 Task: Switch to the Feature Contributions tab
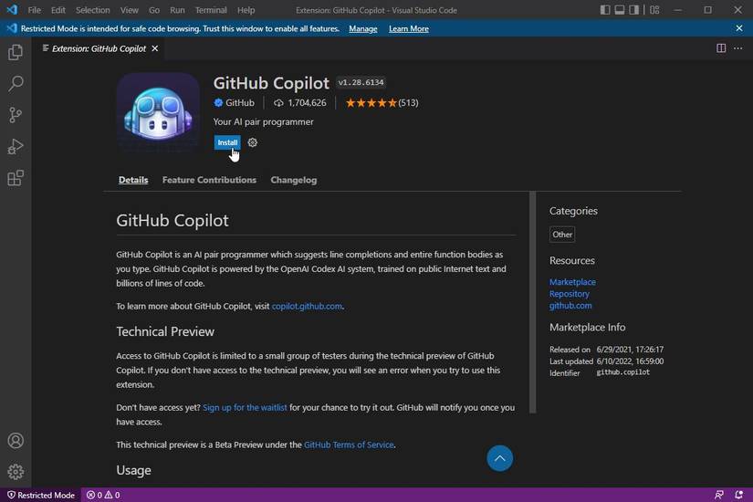coord(209,180)
